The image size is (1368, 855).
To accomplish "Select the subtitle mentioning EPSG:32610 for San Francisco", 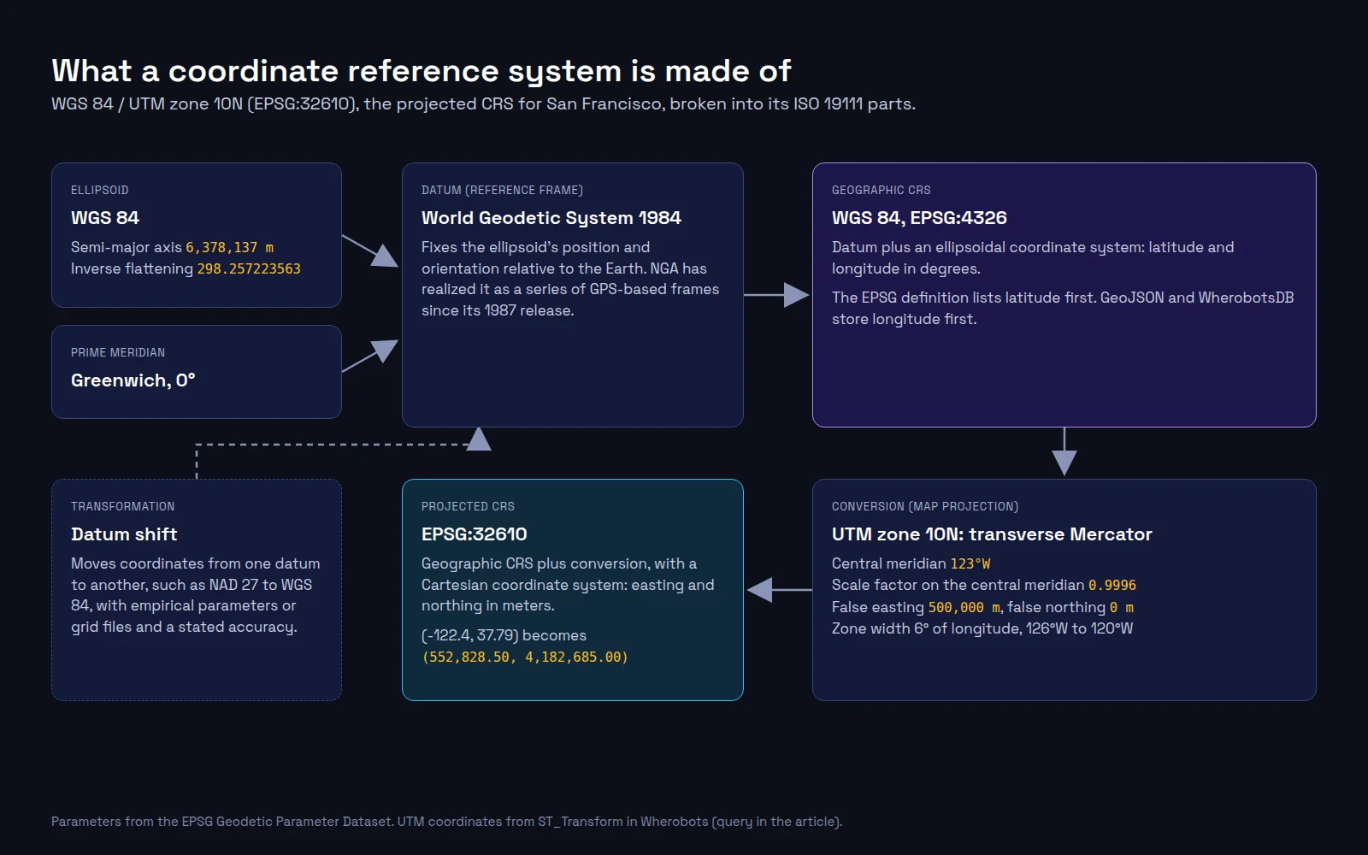I will pos(483,104).
